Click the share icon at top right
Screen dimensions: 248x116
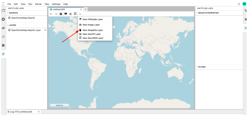pos(239,4)
